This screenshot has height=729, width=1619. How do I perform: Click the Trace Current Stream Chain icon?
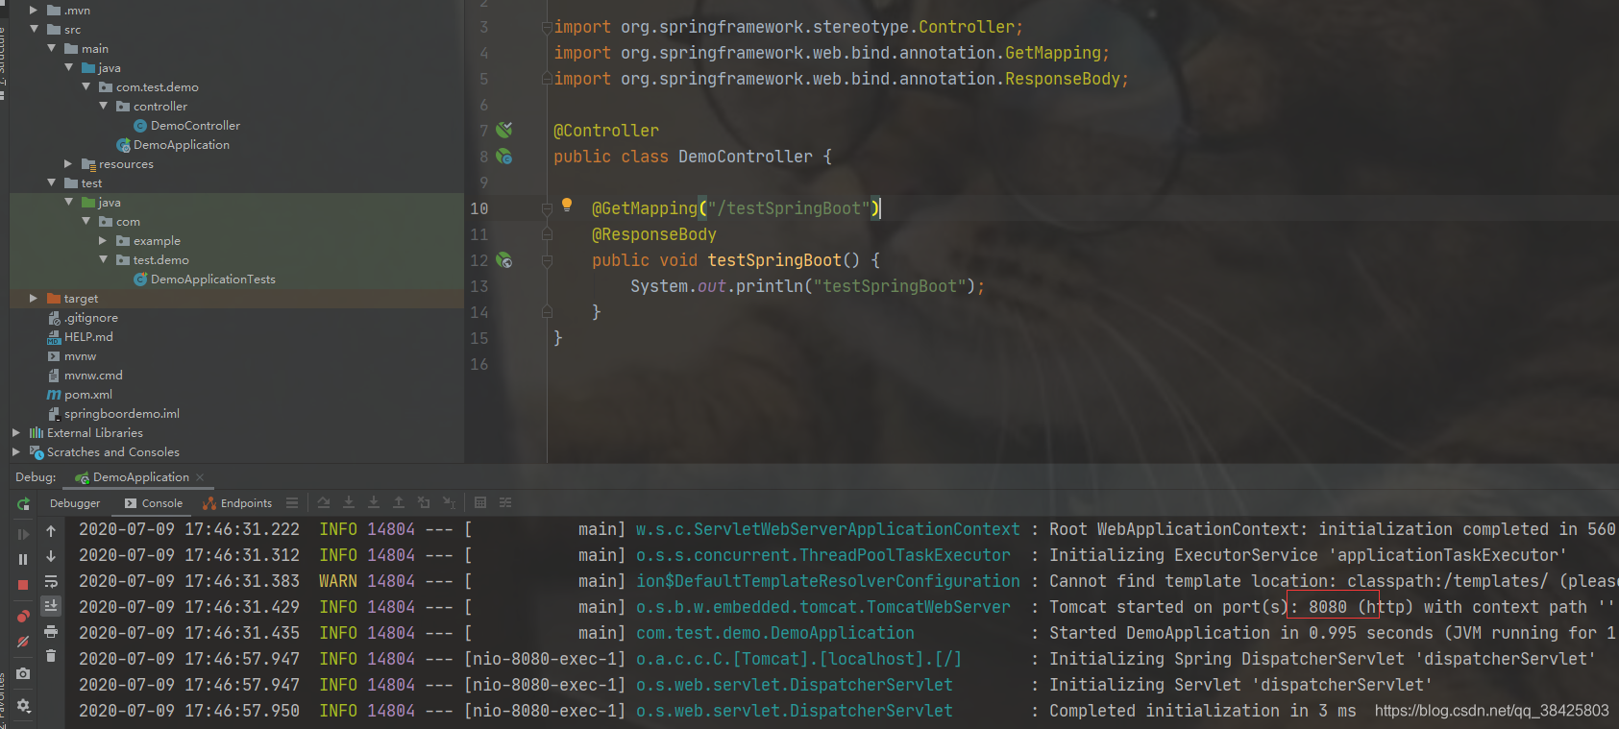(505, 502)
